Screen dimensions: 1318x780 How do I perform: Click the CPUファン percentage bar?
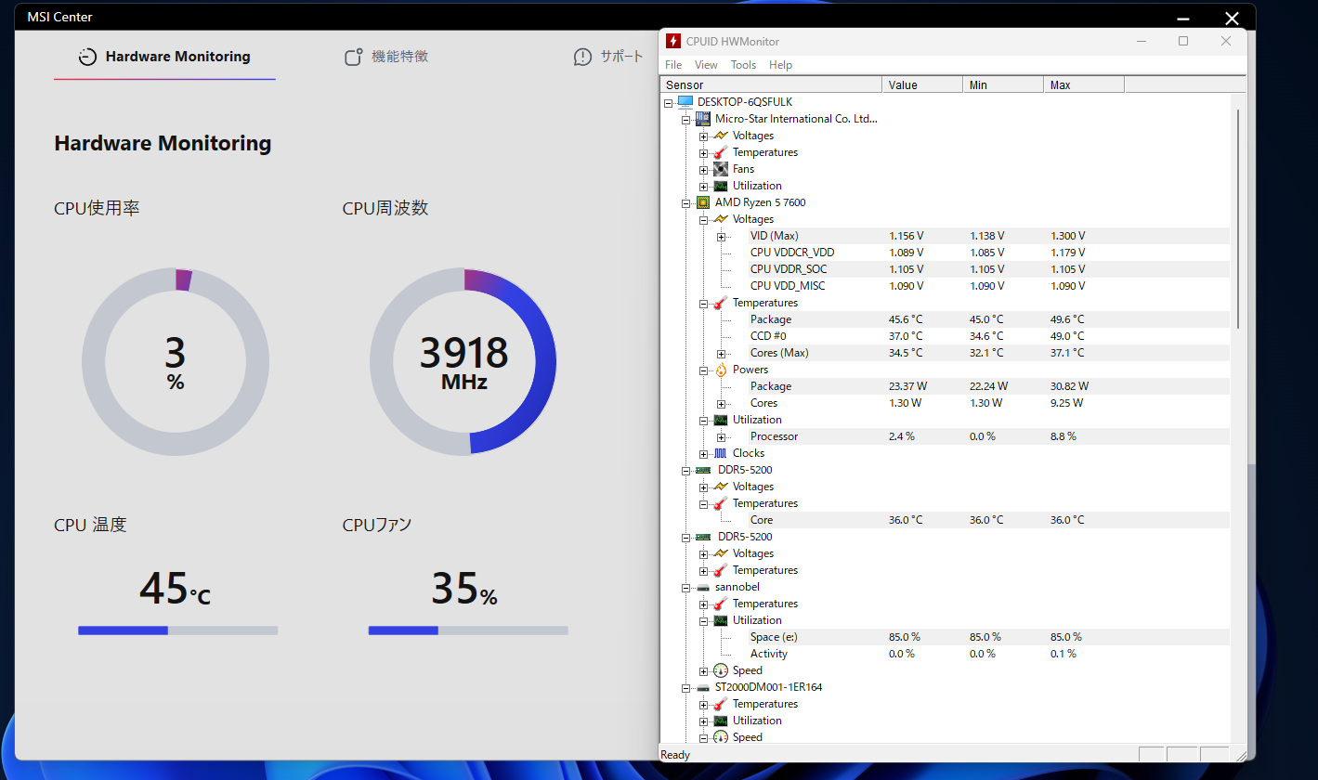pos(468,630)
